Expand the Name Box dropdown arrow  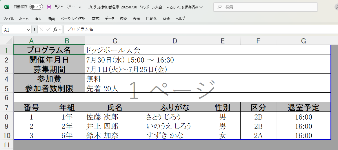tap(28, 30)
